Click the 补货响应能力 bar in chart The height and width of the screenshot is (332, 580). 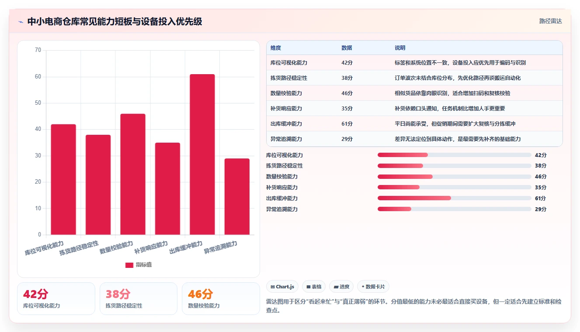click(167, 188)
